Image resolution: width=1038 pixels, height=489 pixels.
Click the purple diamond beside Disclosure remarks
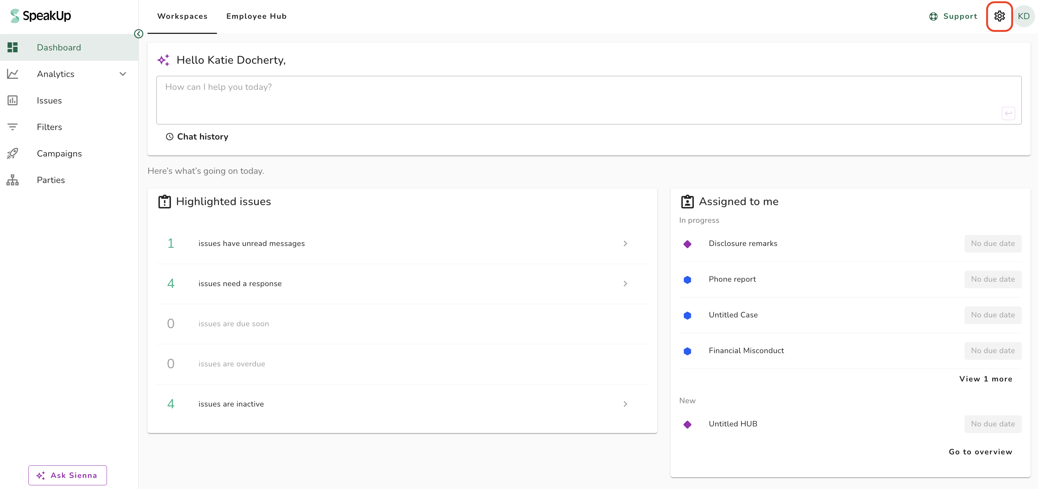[688, 244]
